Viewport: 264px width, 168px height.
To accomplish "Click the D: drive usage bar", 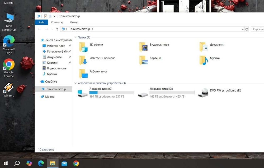I will pos(172,93).
